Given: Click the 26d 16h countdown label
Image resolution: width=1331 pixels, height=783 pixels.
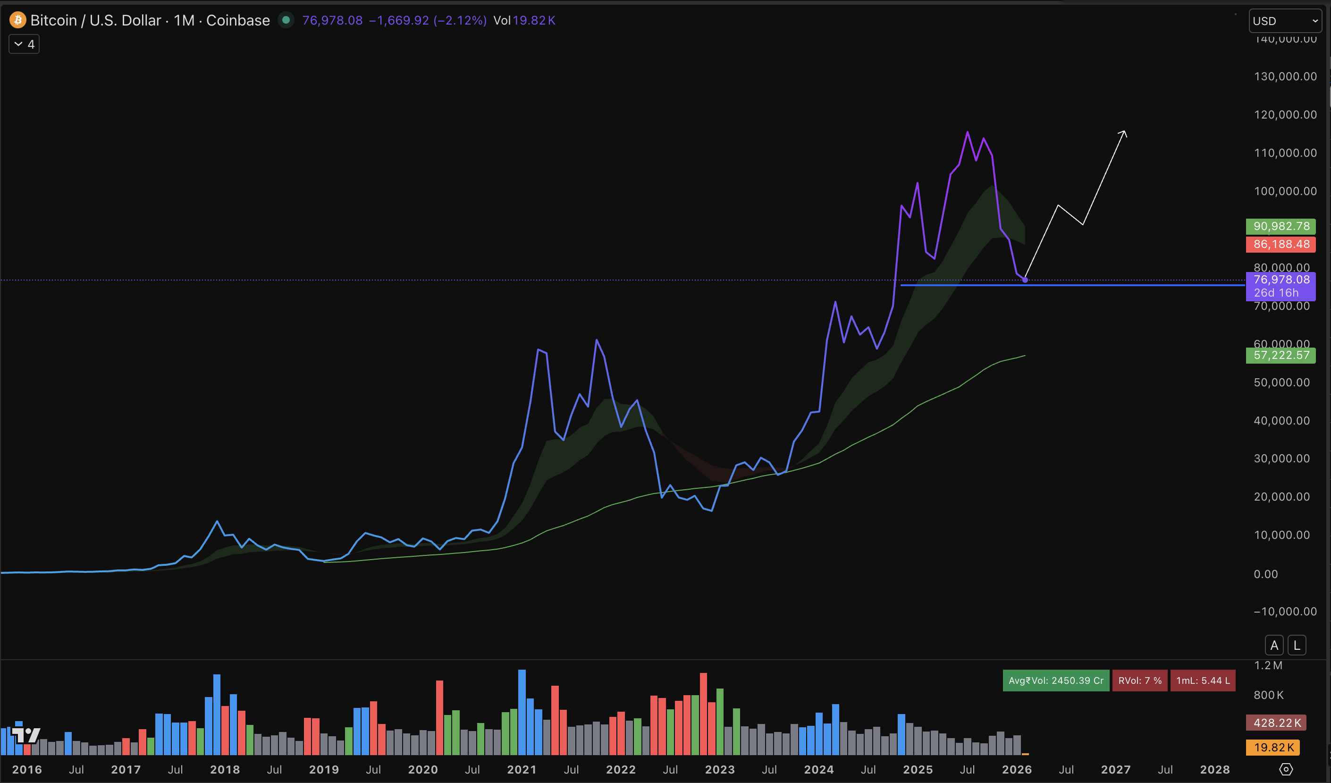Looking at the screenshot, I should pyautogui.click(x=1277, y=293).
